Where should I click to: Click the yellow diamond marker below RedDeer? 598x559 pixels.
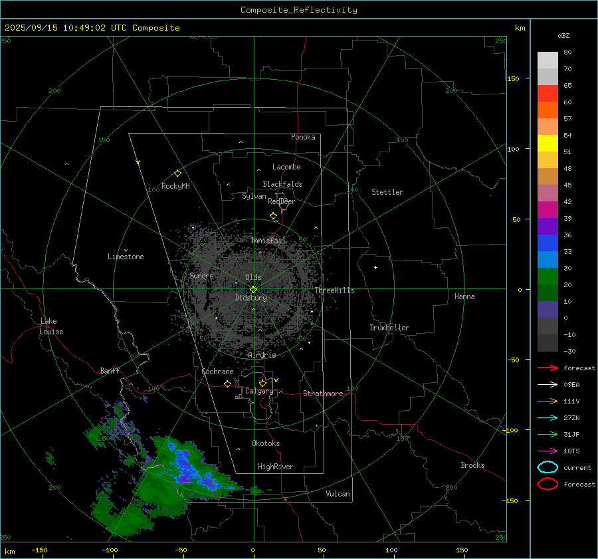click(x=273, y=216)
